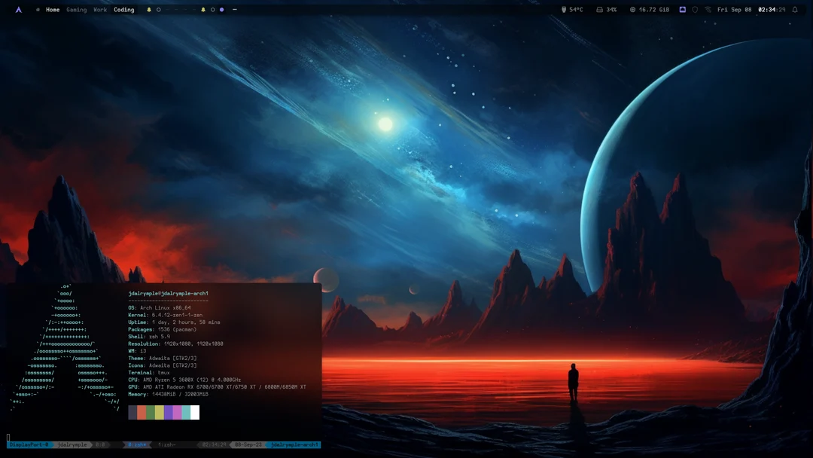The height and width of the screenshot is (458, 813).
Task: Click the green swatch in neofetch palette
Action: pos(151,412)
